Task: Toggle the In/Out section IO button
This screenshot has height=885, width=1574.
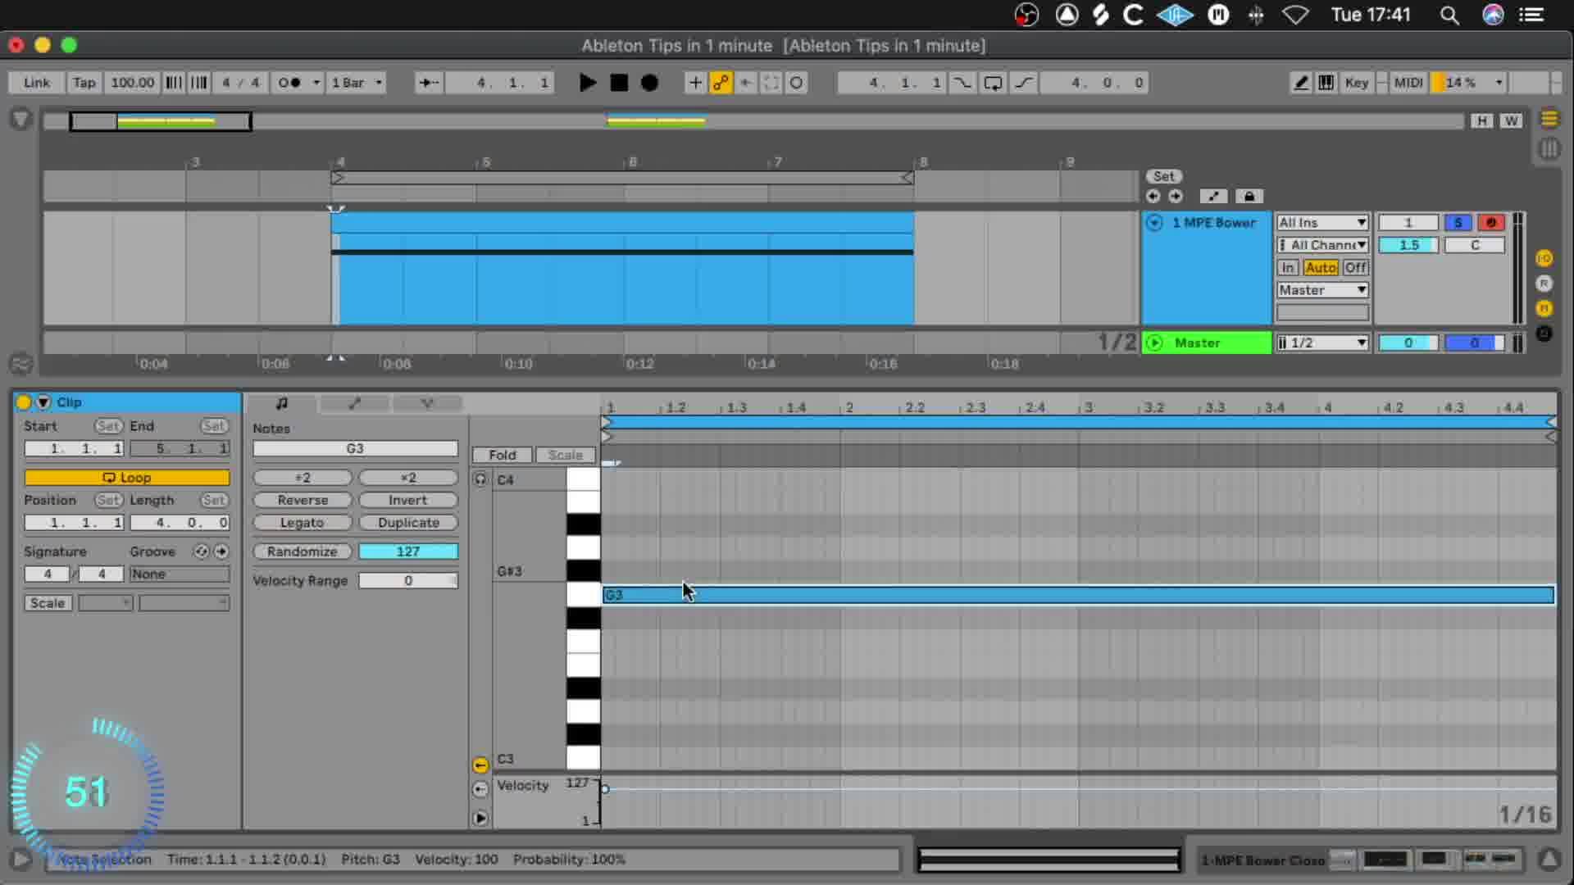Action: pos(1544,259)
